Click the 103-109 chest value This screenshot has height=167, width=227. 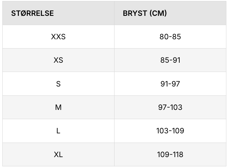(170, 131)
